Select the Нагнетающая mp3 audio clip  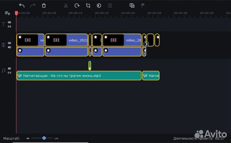(79, 76)
